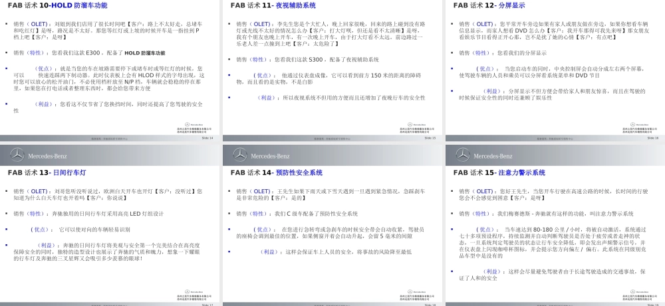665x306 pixels.
Task: Click the line '我们 C 级车配备了预防性安全系统'
Action: [316, 214]
